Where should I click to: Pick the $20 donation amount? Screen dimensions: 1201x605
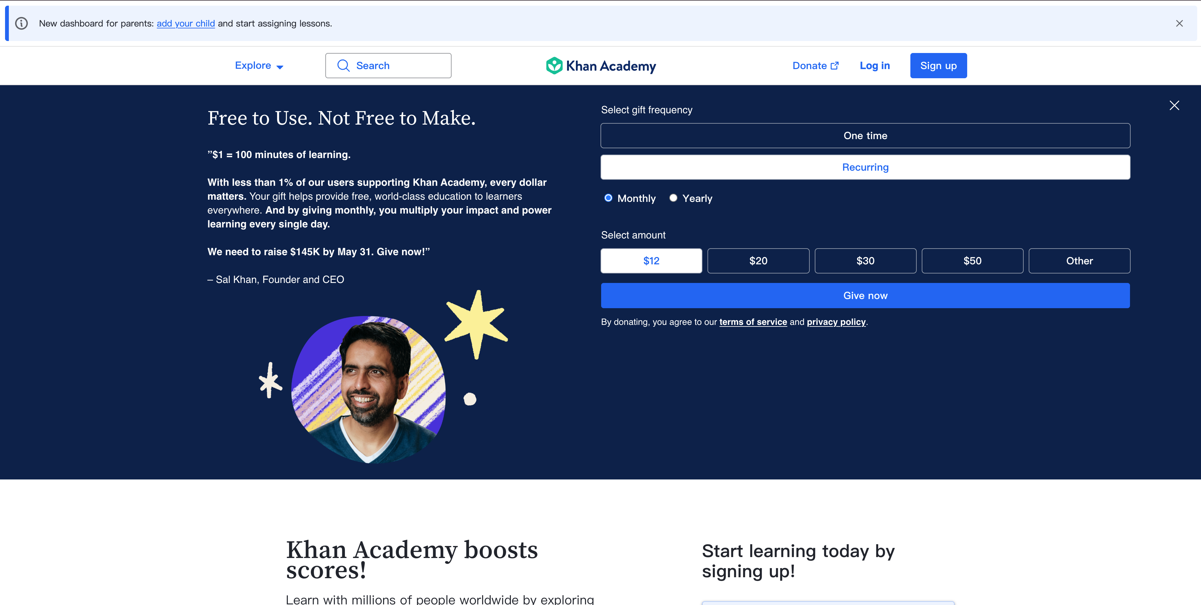(x=758, y=261)
